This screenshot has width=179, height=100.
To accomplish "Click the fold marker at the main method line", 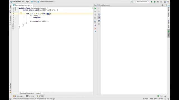I will pyautogui.click(x=19, y=10).
